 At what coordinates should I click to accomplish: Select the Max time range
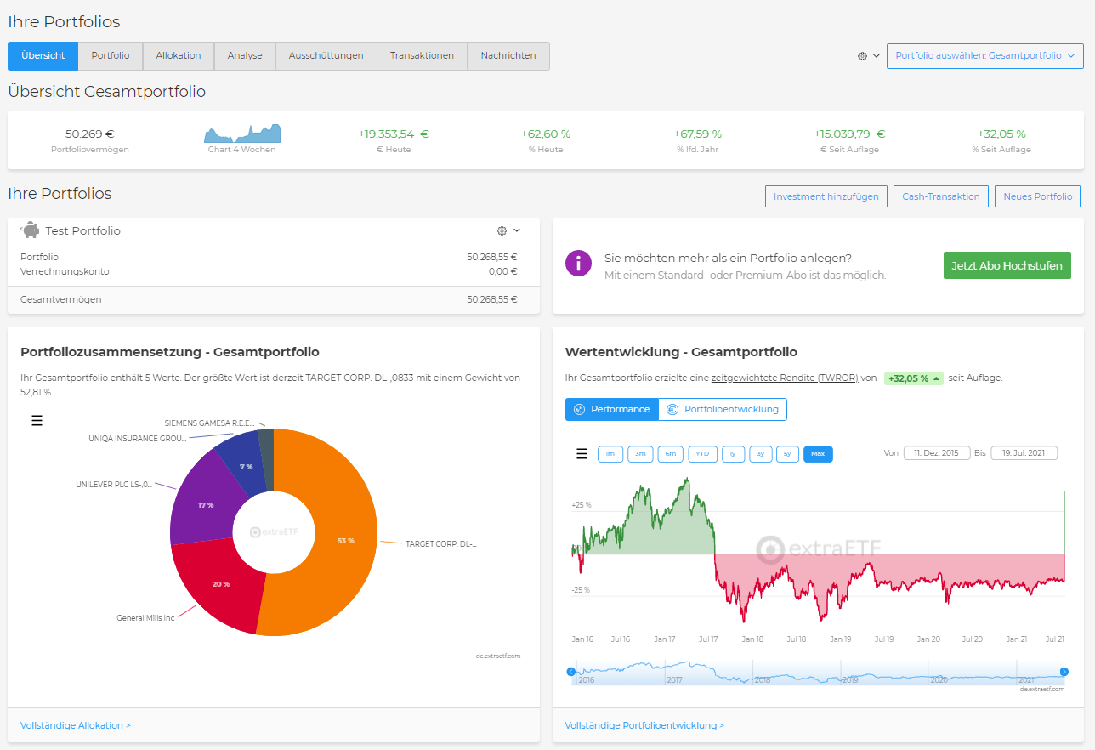818,454
